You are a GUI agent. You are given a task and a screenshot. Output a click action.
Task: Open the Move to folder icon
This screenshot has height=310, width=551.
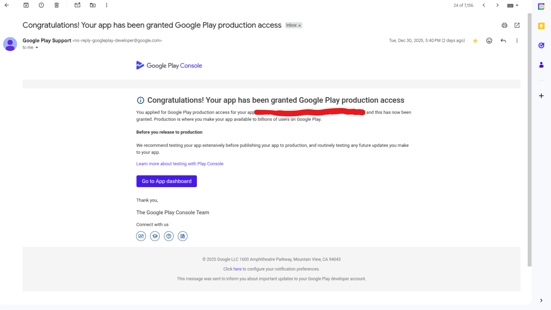click(92, 5)
